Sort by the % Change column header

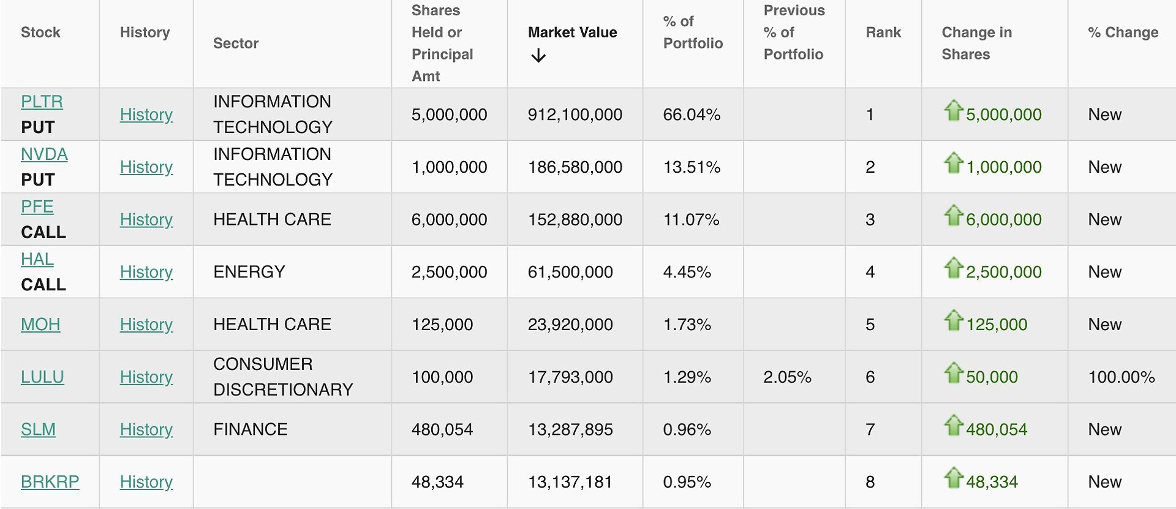pyautogui.click(x=1123, y=32)
